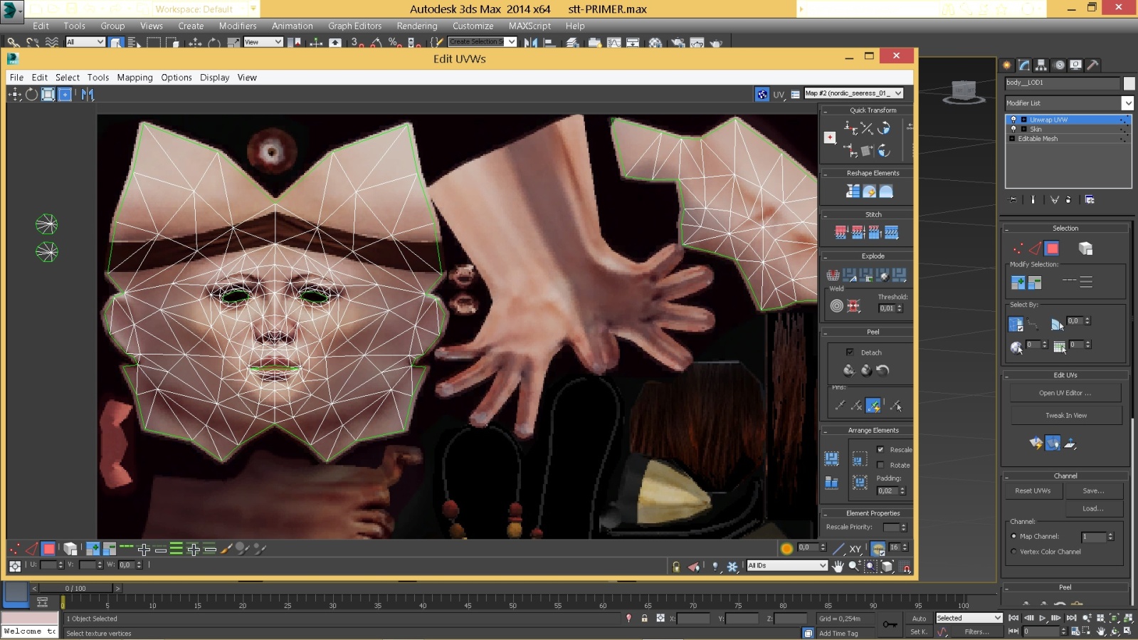The height and width of the screenshot is (640, 1138).
Task: Click the Weld Threshold value field
Action: click(887, 308)
